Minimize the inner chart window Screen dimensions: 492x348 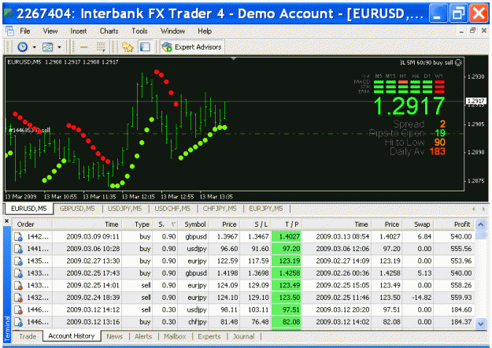461,31
